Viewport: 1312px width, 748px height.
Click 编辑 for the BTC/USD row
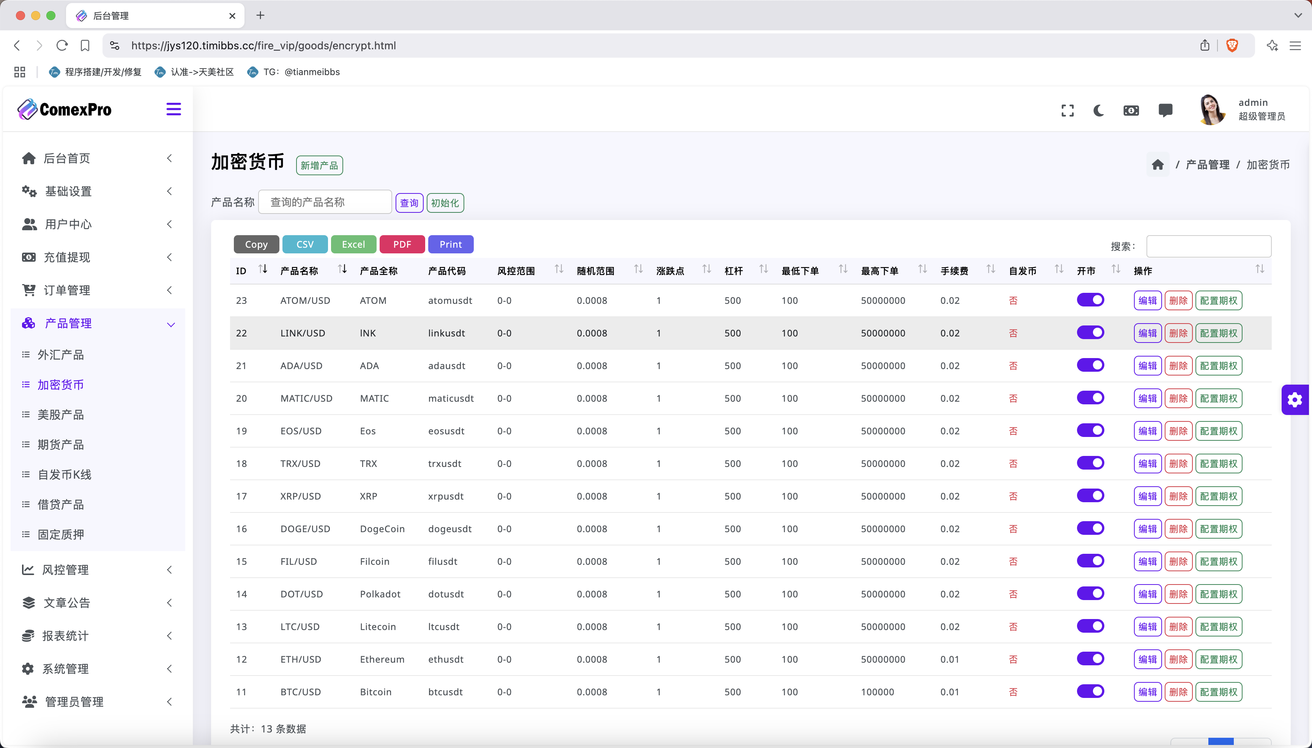[x=1148, y=692]
